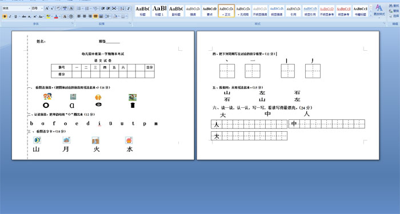Apply the 标题 1 style thumbnail
The width and height of the screenshot is (400, 214).
[x=159, y=11]
